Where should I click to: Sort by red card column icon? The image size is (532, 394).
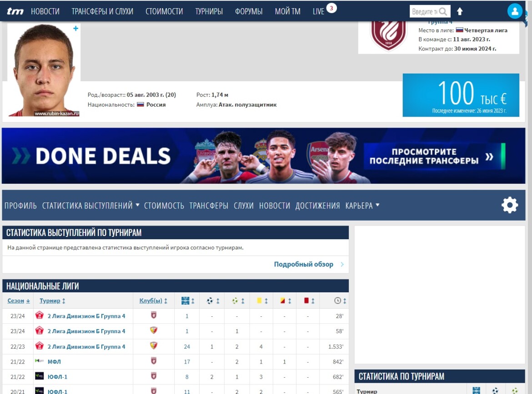pos(306,300)
